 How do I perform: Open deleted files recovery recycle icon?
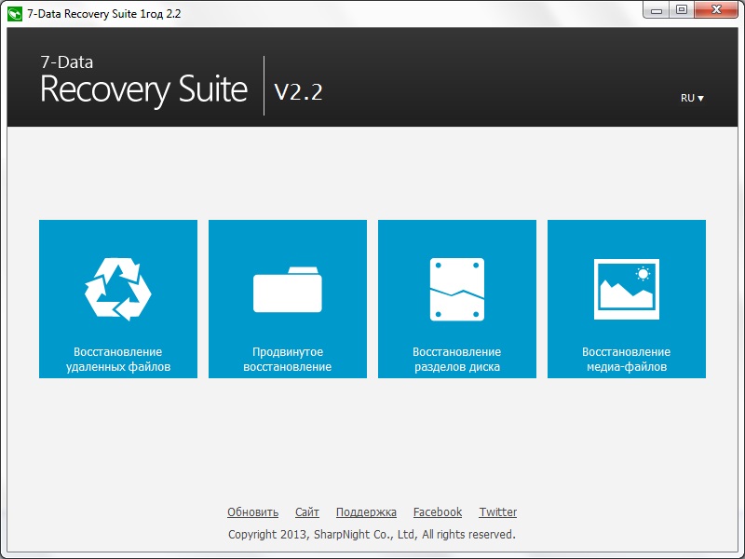pyautogui.click(x=118, y=289)
